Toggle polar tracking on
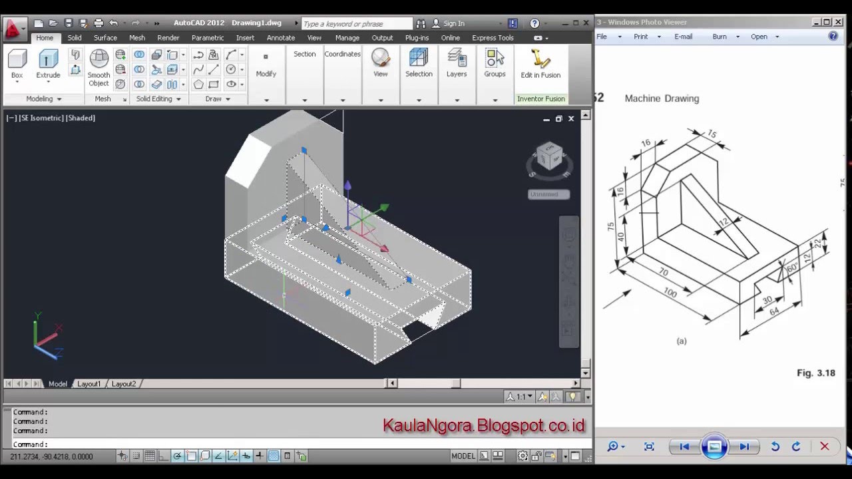Viewport: 852px width, 479px height. pyautogui.click(x=178, y=456)
